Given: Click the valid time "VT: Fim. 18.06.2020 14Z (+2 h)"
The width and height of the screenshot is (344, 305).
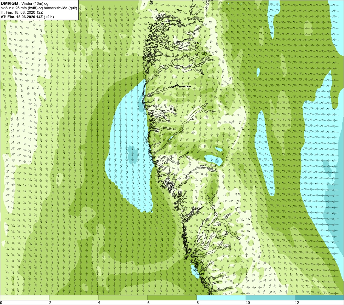Looking at the screenshot, I should (x=27, y=17).
